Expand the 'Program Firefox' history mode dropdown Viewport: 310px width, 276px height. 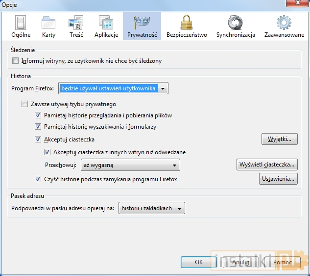[x=113, y=88]
